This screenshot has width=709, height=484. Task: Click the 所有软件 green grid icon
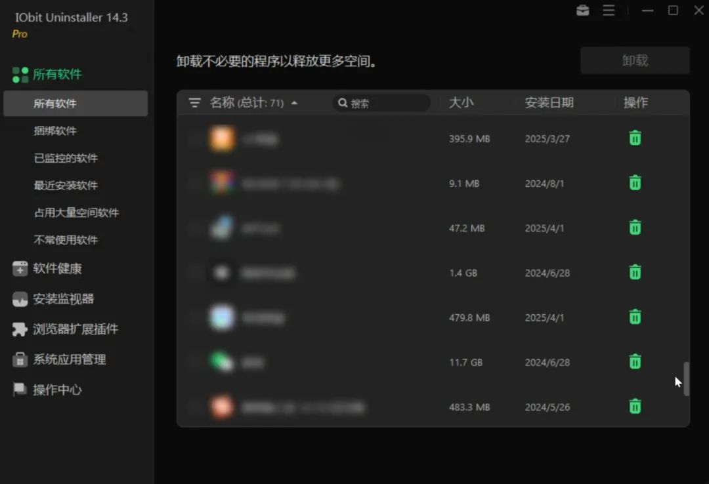click(x=20, y=75)
